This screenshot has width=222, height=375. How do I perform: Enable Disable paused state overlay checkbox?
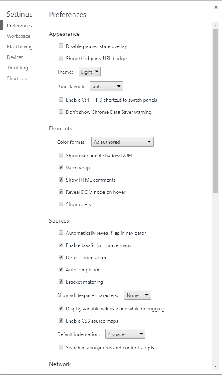coord(61,46)
